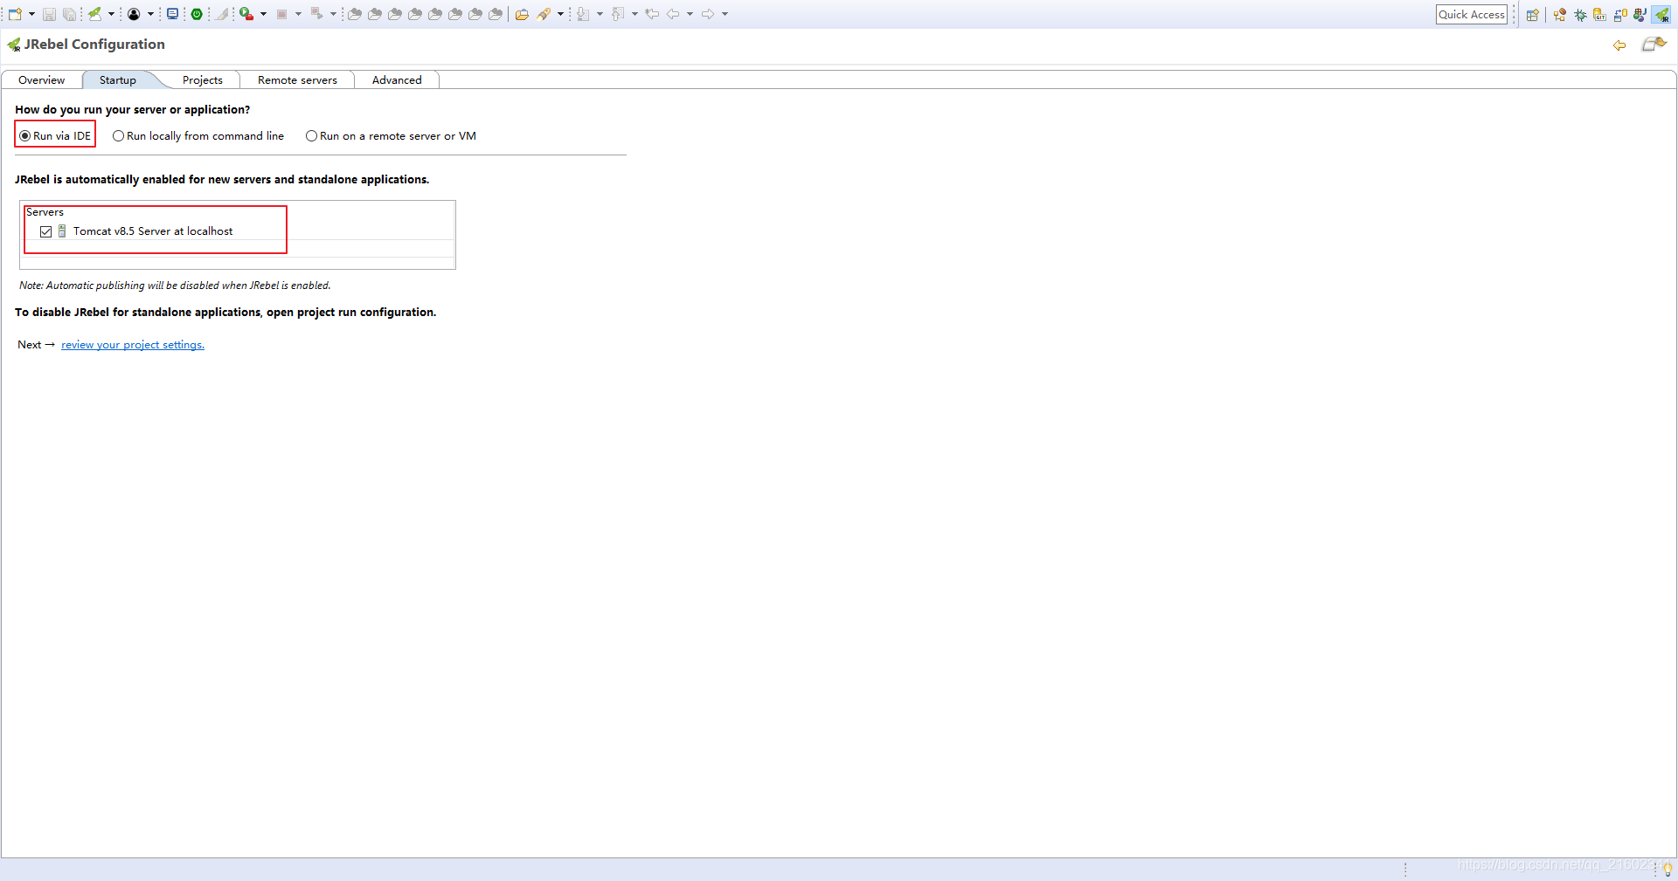Click the New file wizard icon

click(x=15, y=14)
